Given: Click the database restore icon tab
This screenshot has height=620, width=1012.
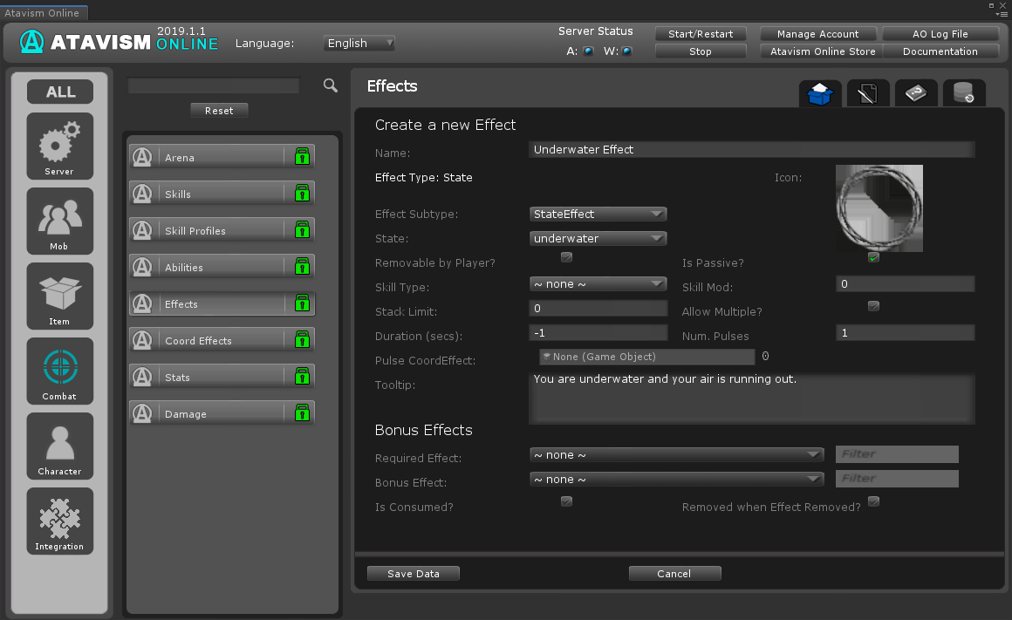Looking at the screenshot, I should click(963, 93).
